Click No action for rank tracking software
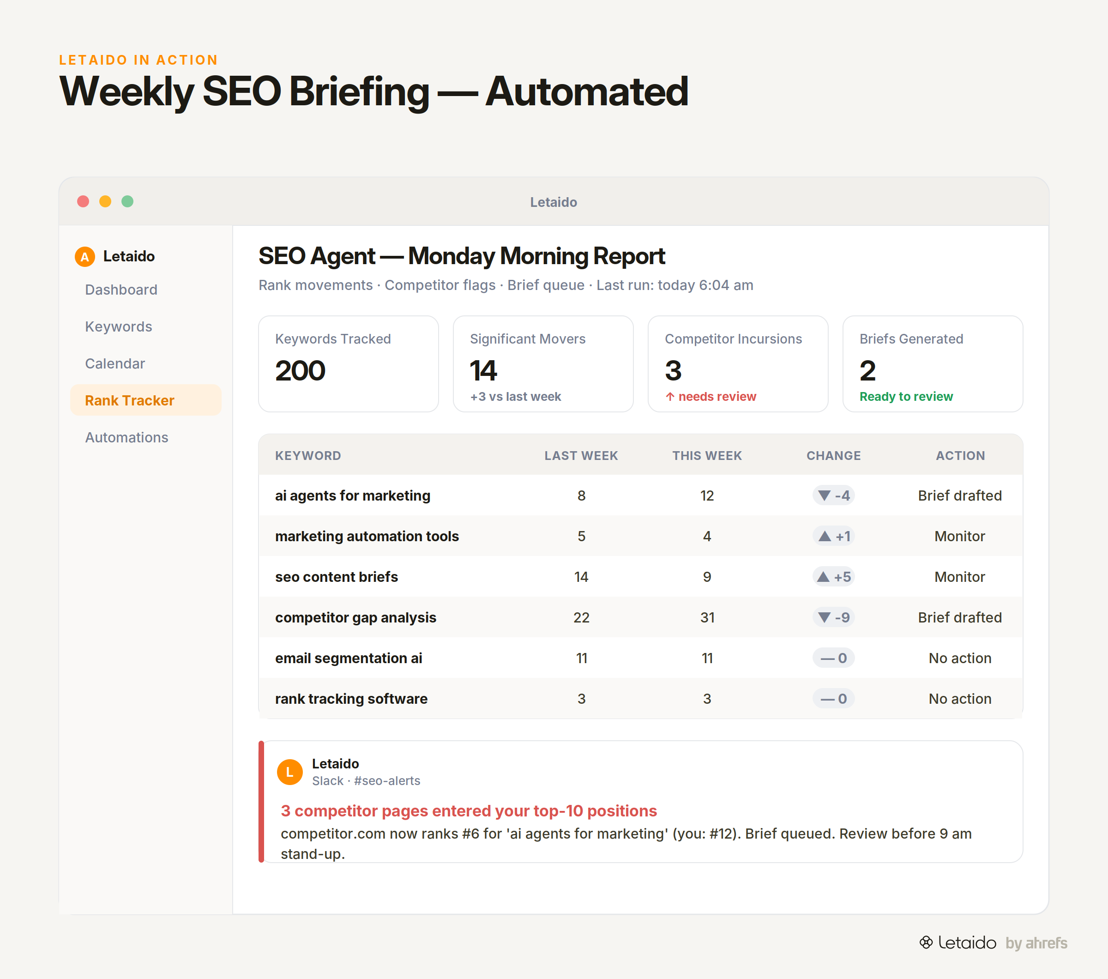Screen dimensions: 1108x979 (959, 699)
